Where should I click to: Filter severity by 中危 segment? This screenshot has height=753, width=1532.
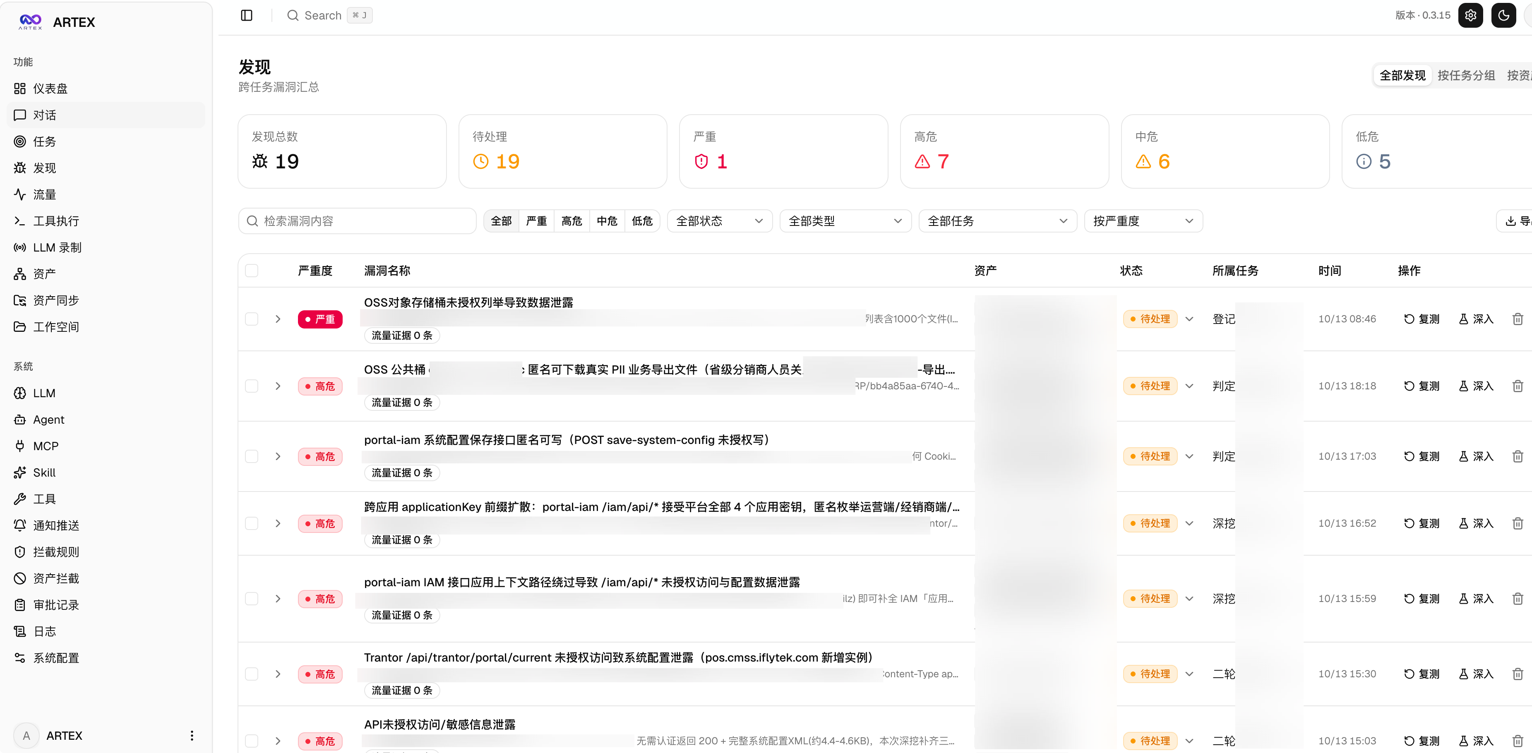click(x=607, y=221)
